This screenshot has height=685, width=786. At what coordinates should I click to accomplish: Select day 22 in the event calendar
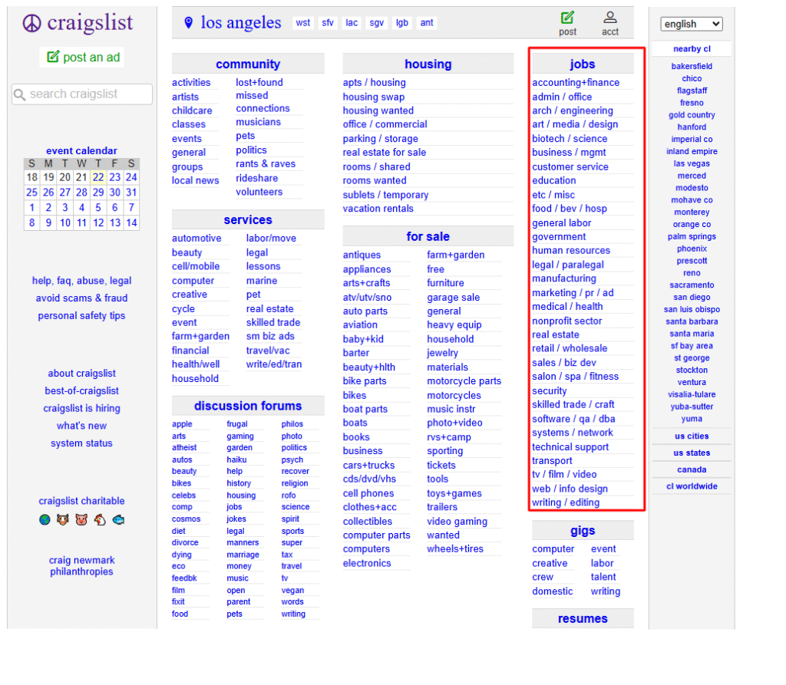[x=98, y=177]
